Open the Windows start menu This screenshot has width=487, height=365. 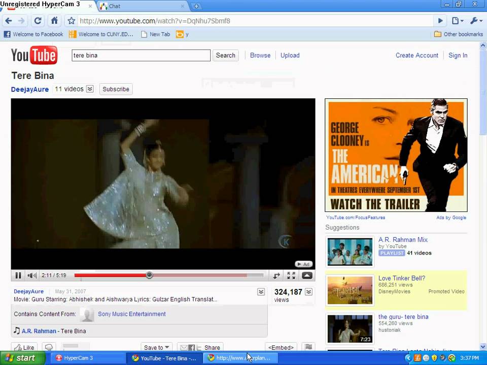(x=22, y=358)
